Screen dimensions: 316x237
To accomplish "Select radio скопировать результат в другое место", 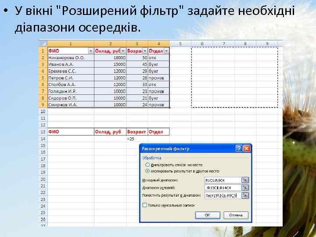I will (x=147, y=171).
